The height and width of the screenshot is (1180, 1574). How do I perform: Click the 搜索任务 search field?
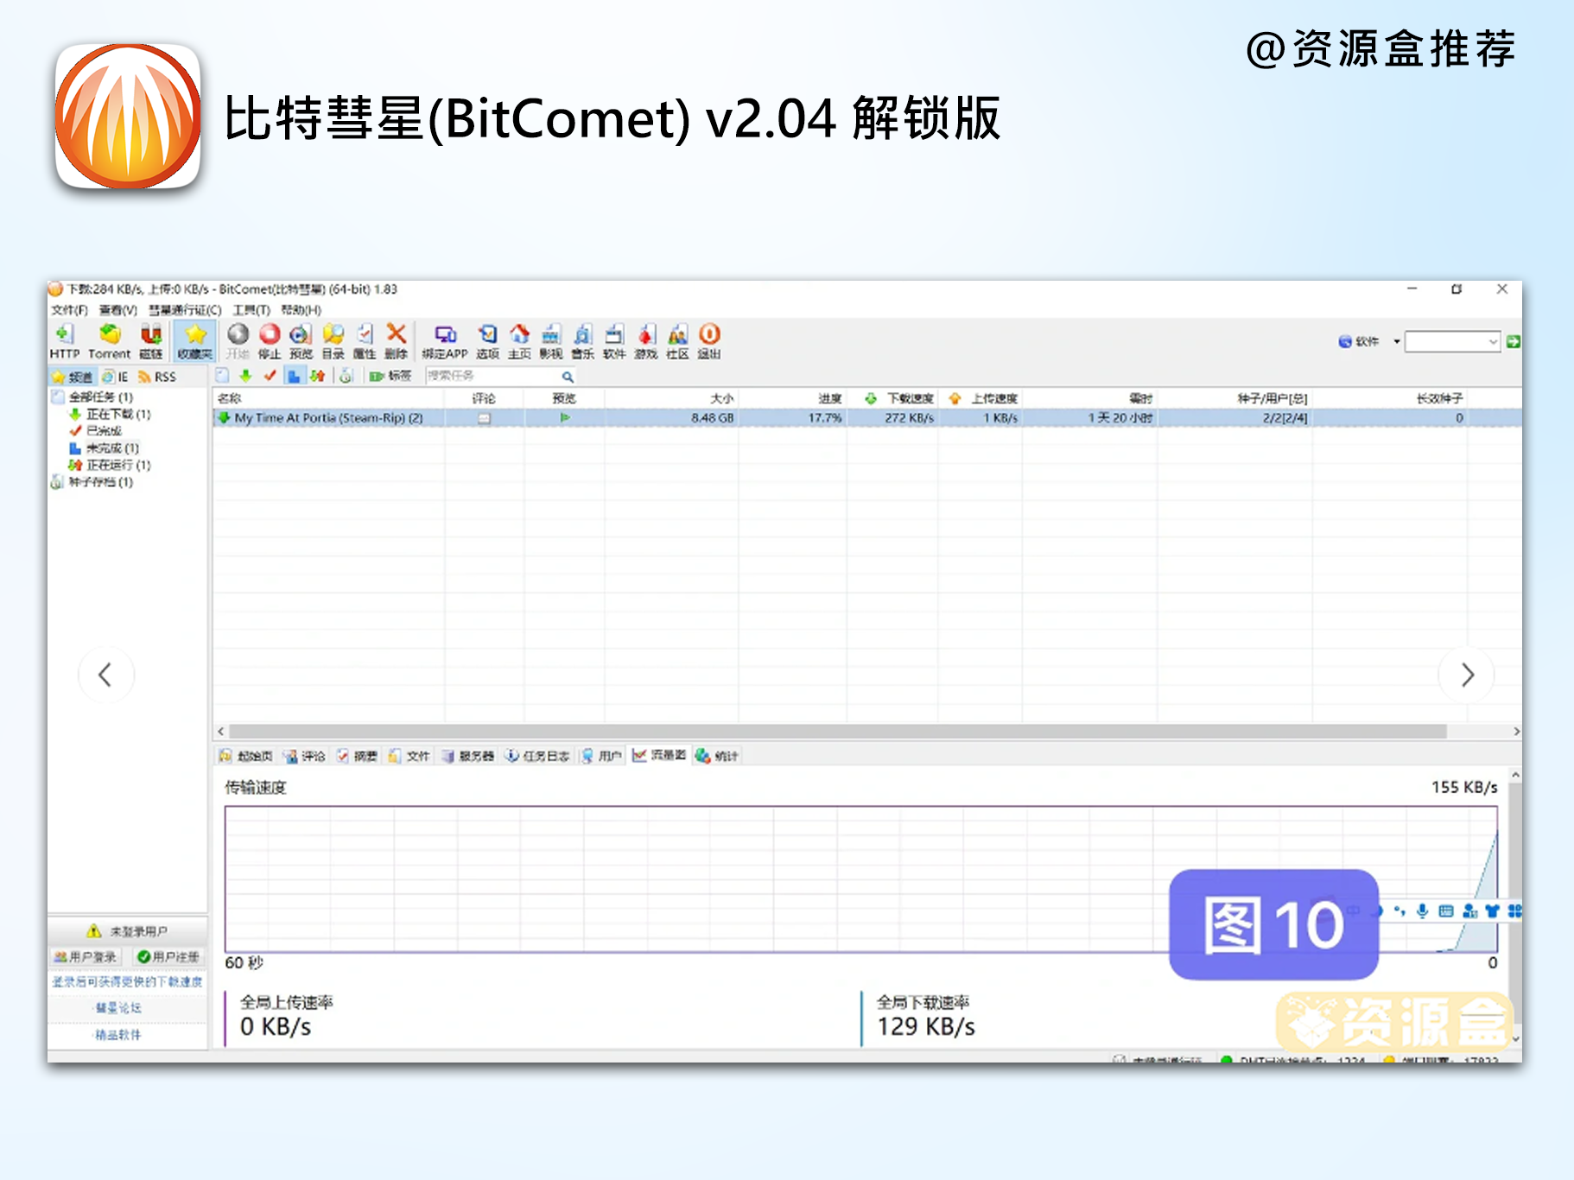click(x=492, y=376)
